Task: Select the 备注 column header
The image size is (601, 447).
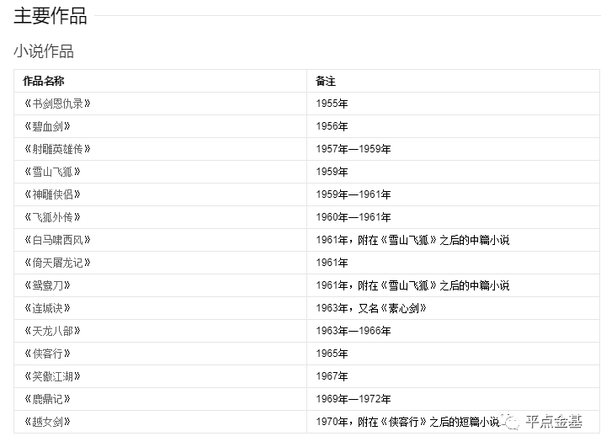Action: click(326, 81)
